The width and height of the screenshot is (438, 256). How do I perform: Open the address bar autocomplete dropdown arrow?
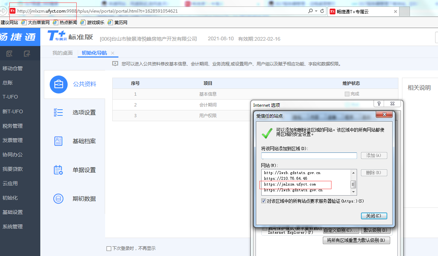pos(316,11)
